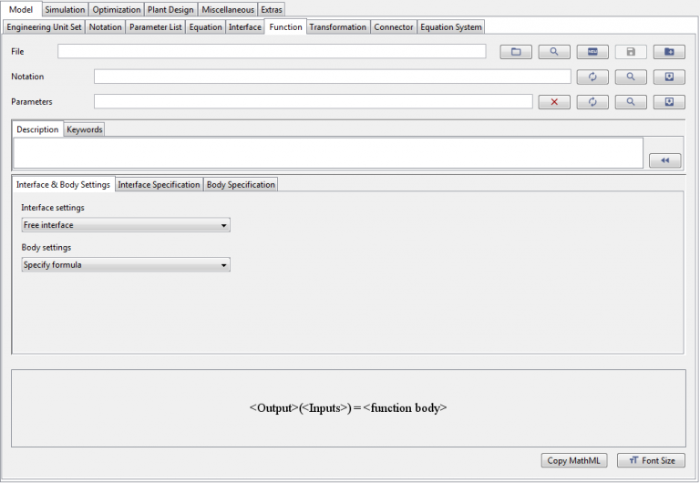The height and width of the screenshot is (483, 700).
Task: Click the grayed floppy disk save icon
Action: (x=631, y=52)
